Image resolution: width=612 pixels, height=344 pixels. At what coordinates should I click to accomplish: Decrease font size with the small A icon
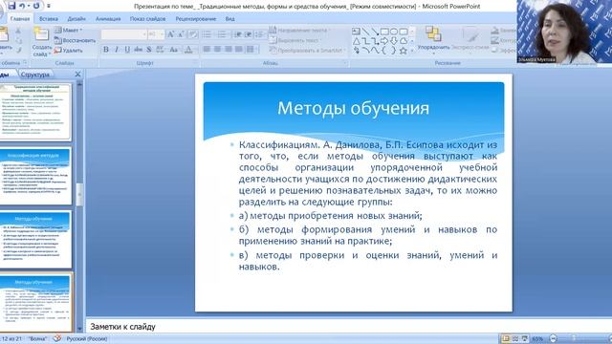pos(181,34)
